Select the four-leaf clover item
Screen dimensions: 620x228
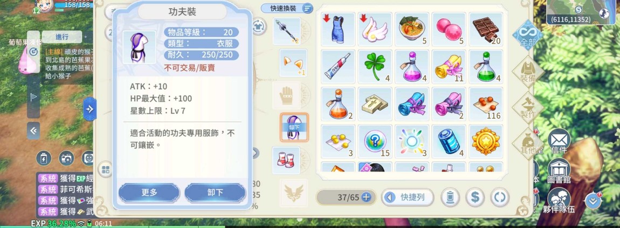tap(375, 66)
